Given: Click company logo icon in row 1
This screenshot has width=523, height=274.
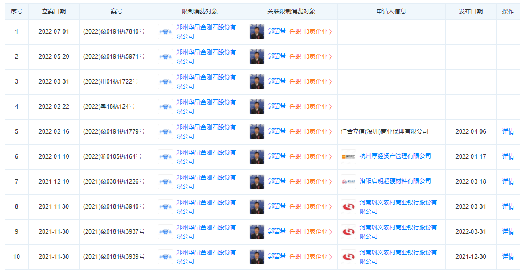Looking at the screenshot, I should (165, 32).
